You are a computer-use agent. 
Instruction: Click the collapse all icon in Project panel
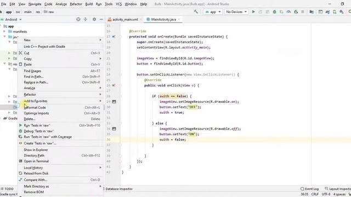coord(86,20)
